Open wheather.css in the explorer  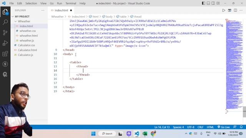28,31
